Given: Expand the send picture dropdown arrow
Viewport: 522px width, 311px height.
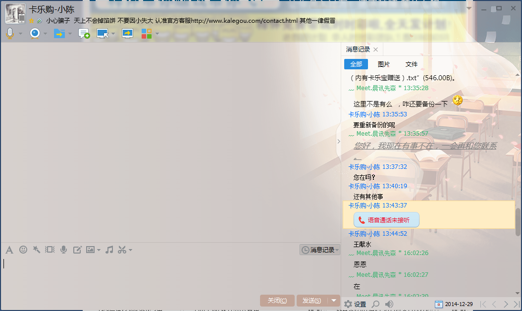Looking at the screenshot, I should (x=99, y=250).
